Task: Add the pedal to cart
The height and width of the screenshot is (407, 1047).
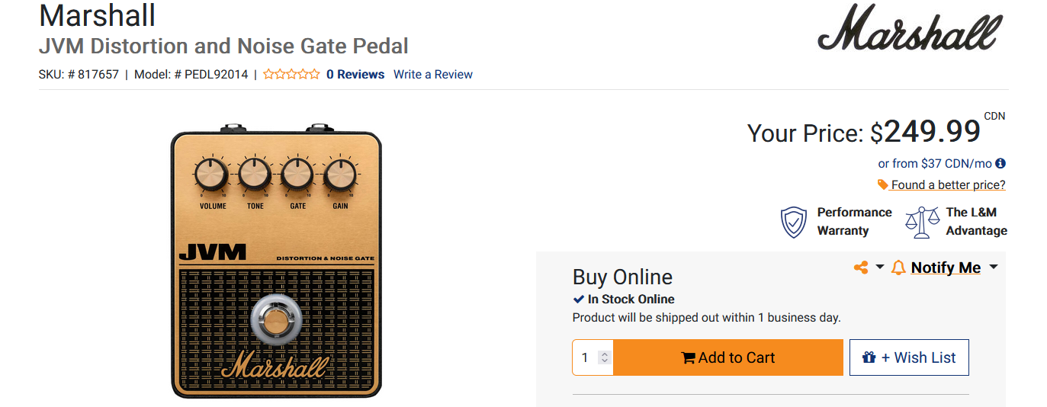Action: (x=728, y=357)
